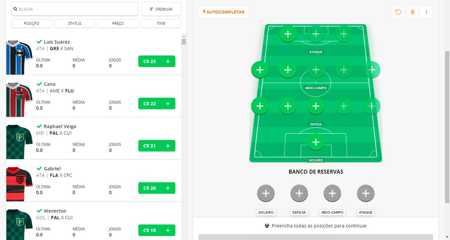Viewport: 450px width, 240px height.
Task: Open the STATUS filter dropdown
Action: point(75,23)
